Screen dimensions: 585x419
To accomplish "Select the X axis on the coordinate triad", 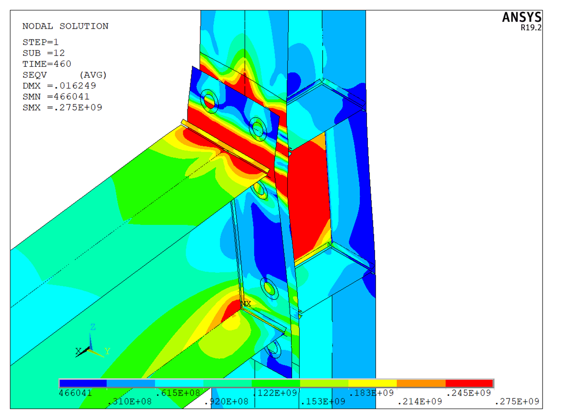I will (x=78, y=350).
